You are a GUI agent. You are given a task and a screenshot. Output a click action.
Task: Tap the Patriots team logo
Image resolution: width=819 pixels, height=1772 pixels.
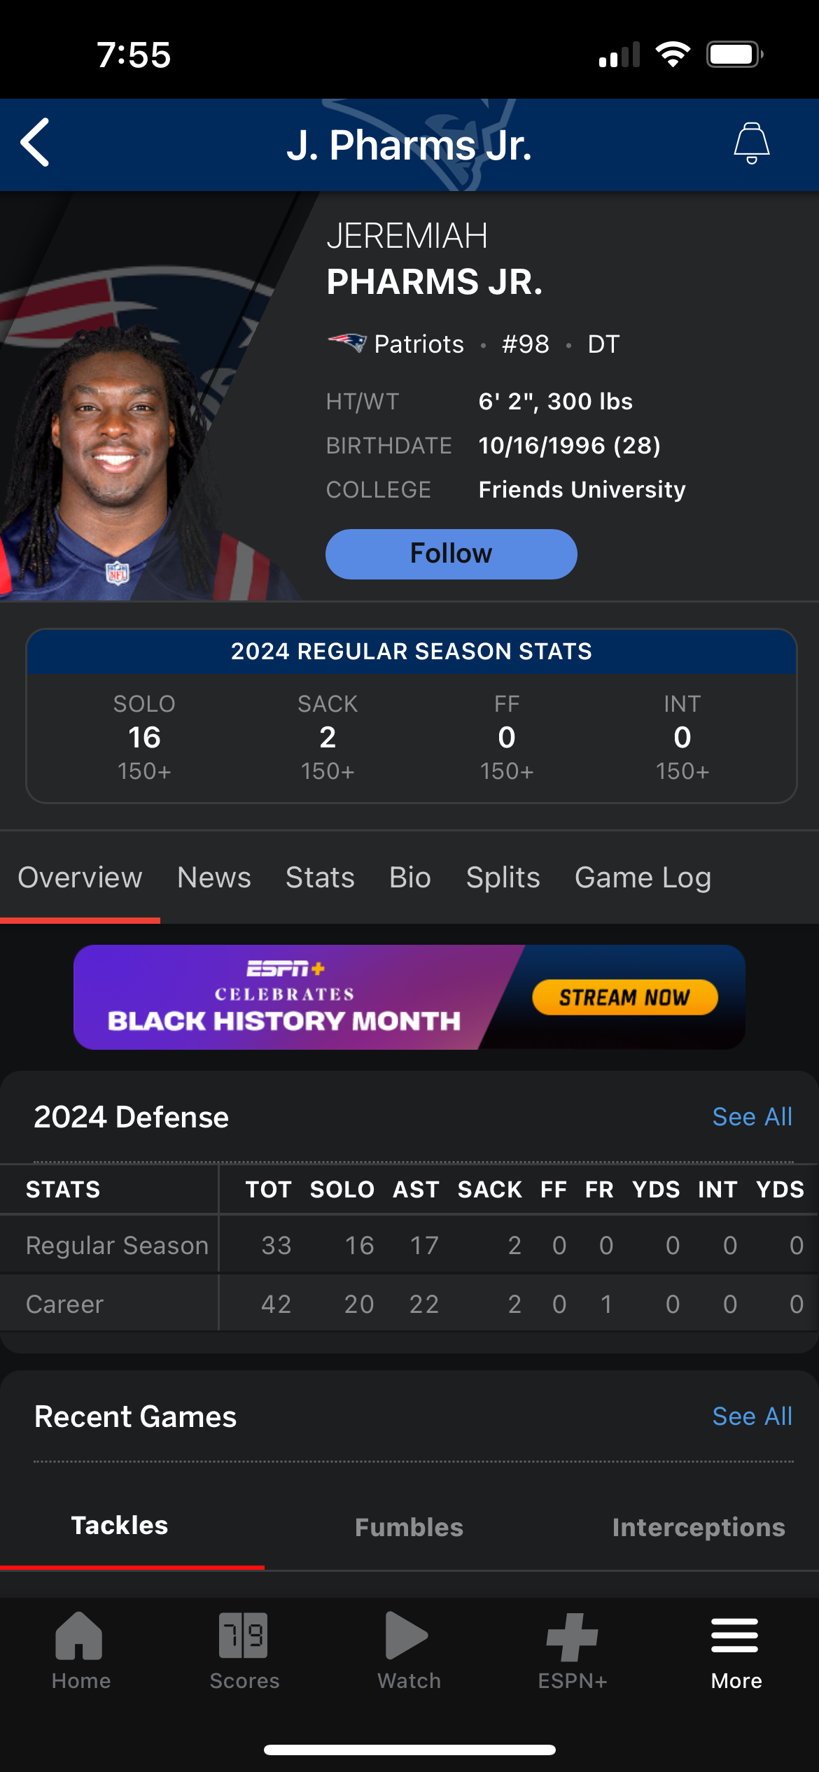347,344
